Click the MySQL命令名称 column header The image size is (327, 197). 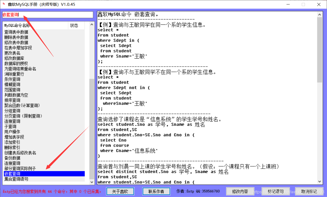35,25
